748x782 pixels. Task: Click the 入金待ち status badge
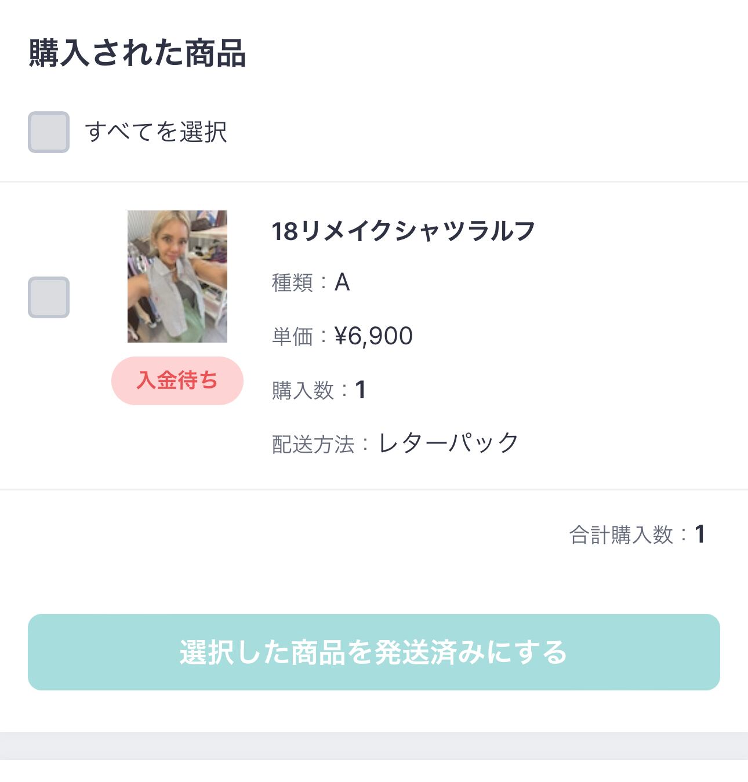tap(177, 381)
